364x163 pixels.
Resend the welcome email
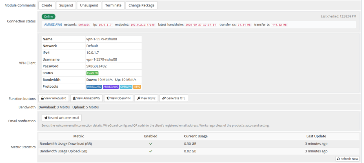click(62, 118)
